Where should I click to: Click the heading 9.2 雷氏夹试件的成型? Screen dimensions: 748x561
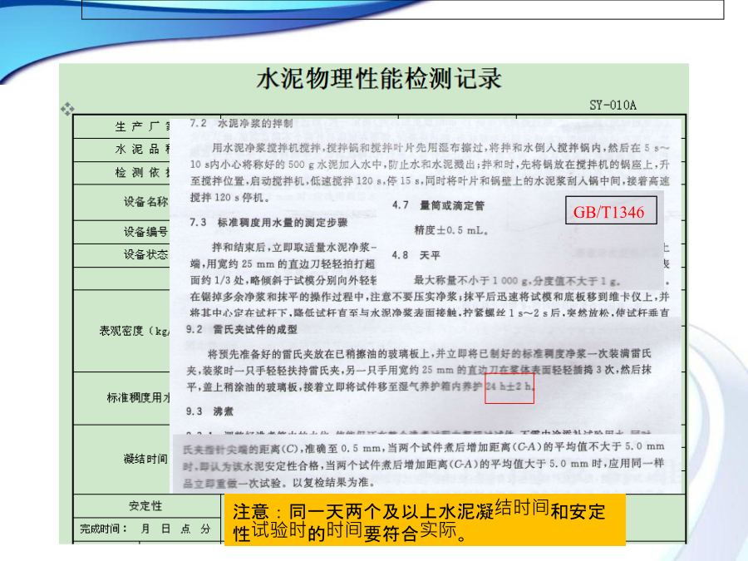click(x=242, y=330)
